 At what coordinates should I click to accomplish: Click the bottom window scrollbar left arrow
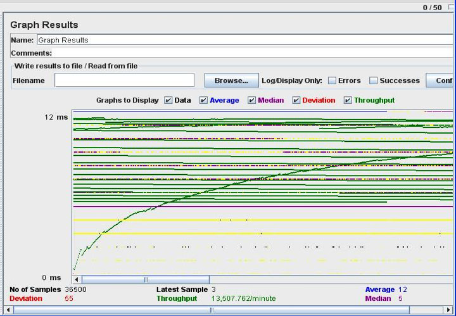(8, 310)
